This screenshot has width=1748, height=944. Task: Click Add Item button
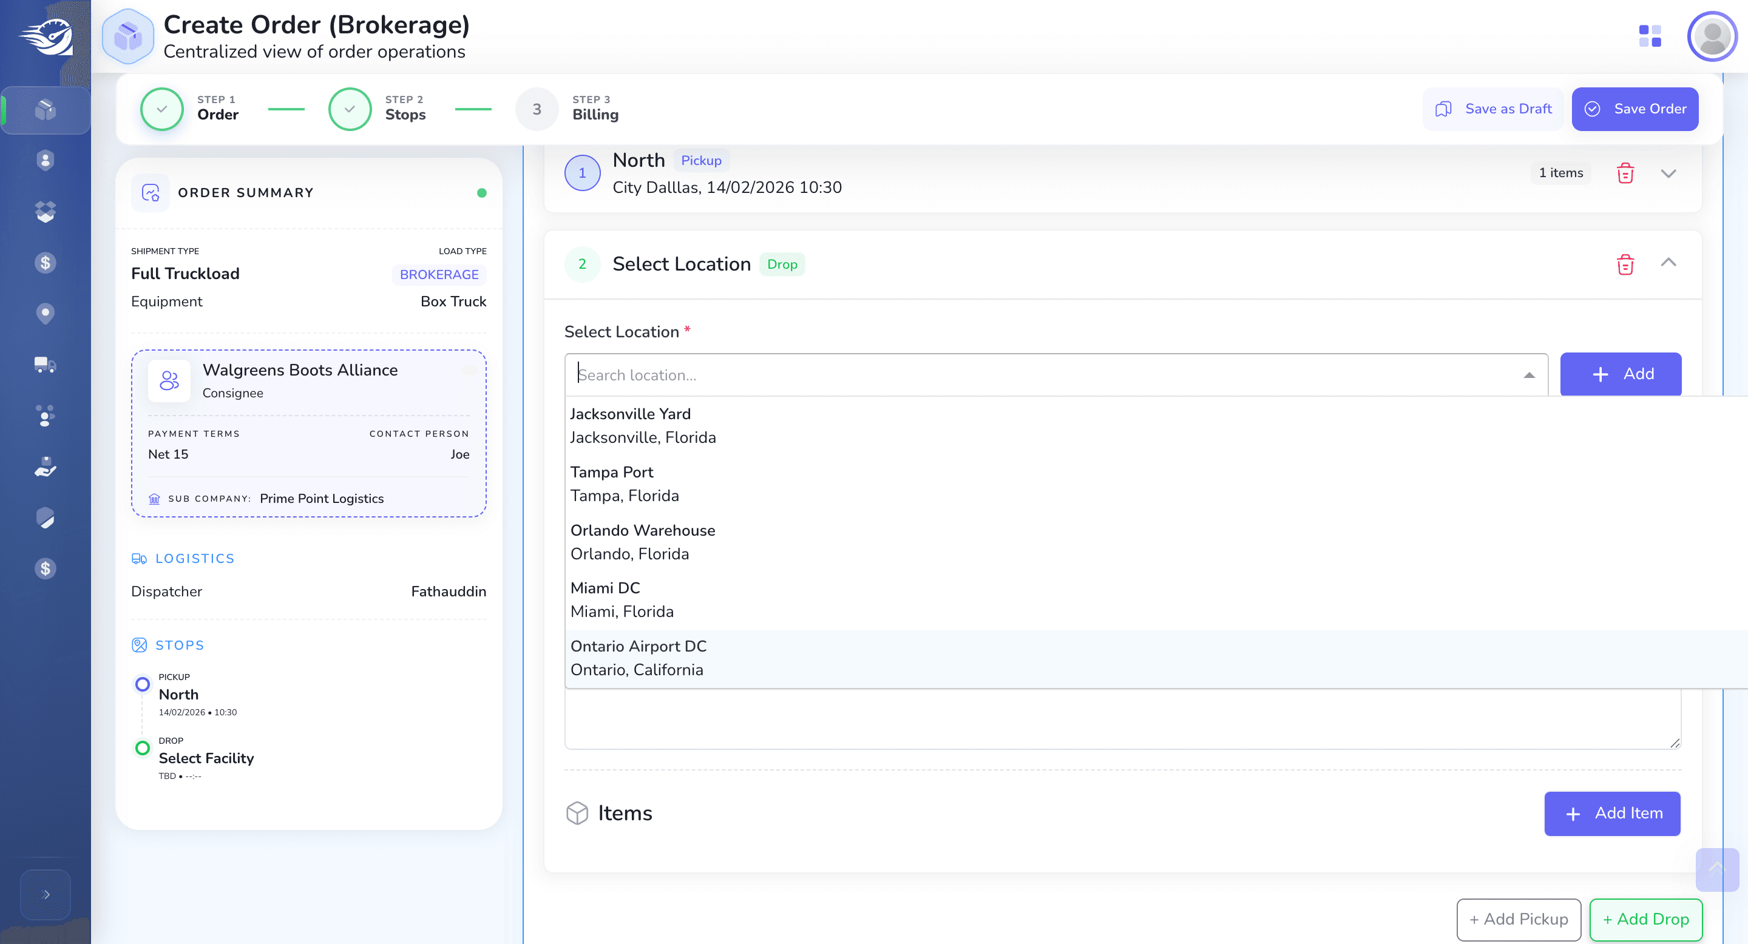[x=1612, y=814]
